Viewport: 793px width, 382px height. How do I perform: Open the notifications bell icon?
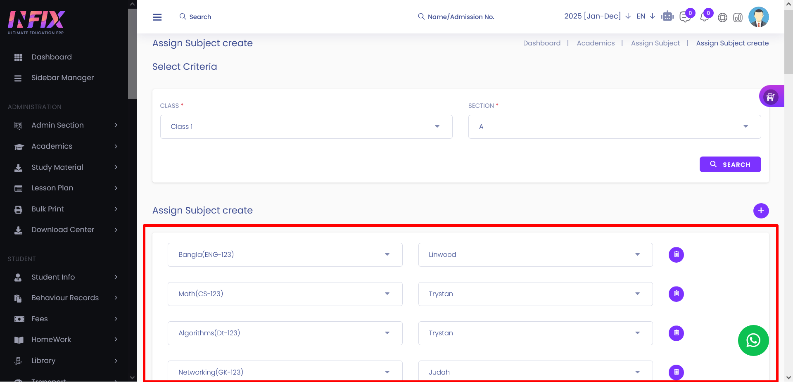click(x=704, y=17)
